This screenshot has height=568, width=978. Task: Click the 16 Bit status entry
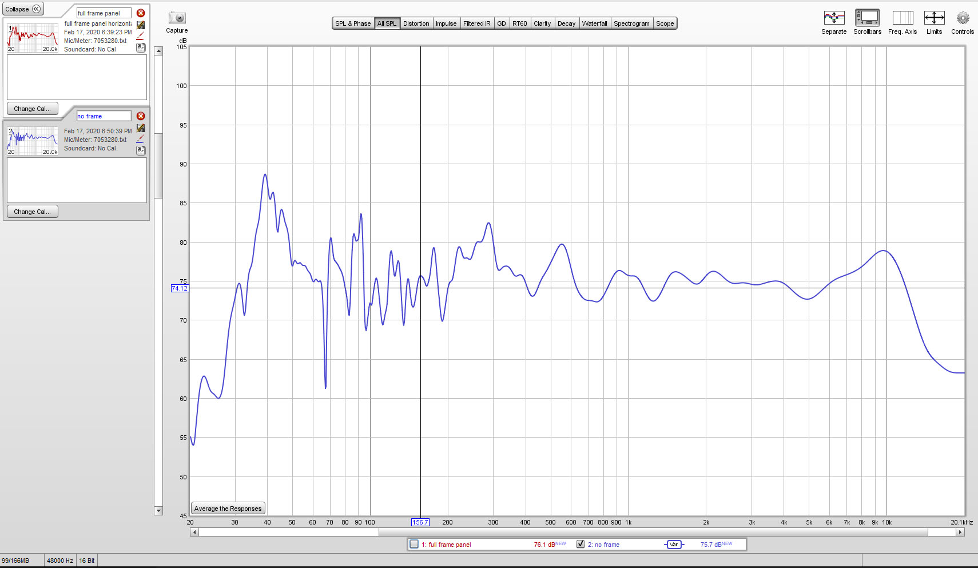tap(87, 561)
